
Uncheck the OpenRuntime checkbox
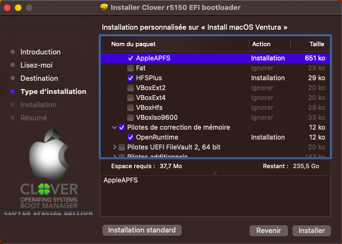[x=131, y=137]
